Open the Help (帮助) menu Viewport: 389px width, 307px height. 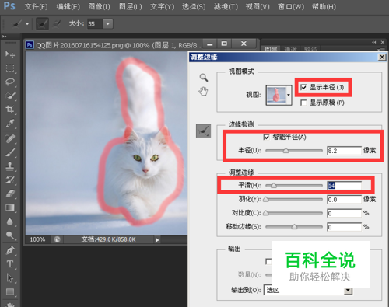pos(324,6)
